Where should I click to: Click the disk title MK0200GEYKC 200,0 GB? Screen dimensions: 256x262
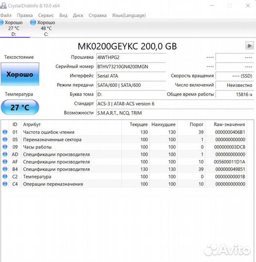point(127,46)
